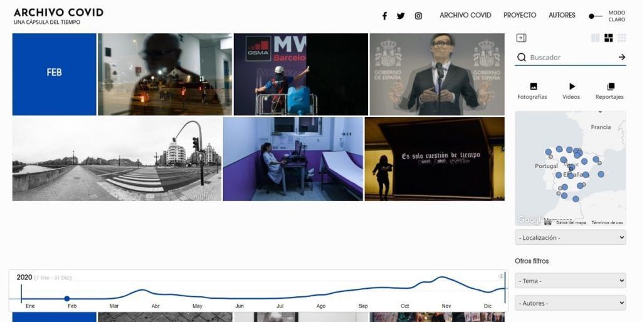This screenshot has height=322, width=642.
Task: Click the 2020 year label on timeline
Action: click(24, 278)
